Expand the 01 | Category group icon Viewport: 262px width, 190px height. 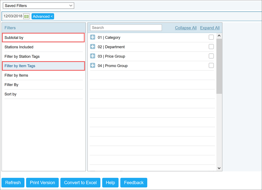(x=93, y=37)
